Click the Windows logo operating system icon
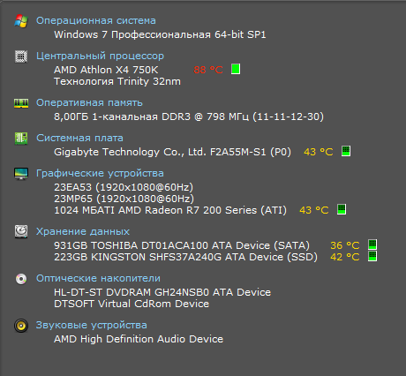 21,21
